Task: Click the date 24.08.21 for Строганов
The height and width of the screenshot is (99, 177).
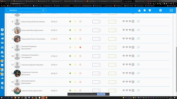Action: (54, 65)
